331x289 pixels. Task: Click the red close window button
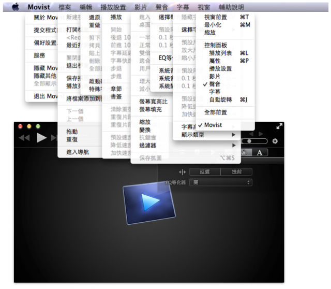pyautogui.click(x=20, y=126)
